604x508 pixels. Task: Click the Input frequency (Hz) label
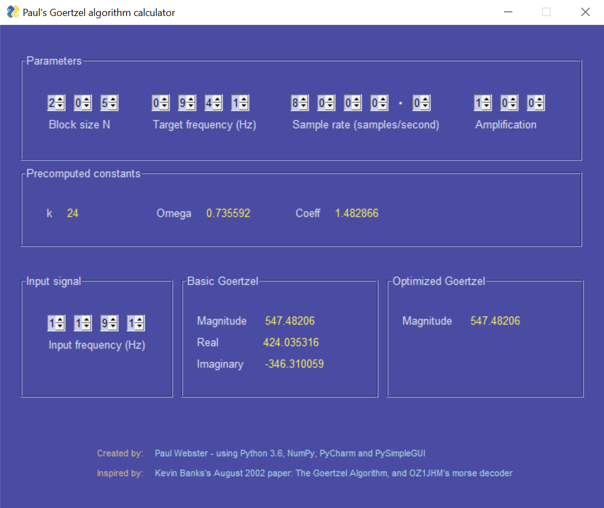pyautogui.click(x=97, y=345)
